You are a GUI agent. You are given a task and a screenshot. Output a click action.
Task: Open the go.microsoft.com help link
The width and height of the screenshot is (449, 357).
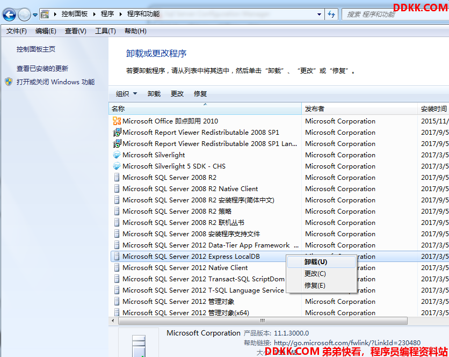click(x=347, y=343)
